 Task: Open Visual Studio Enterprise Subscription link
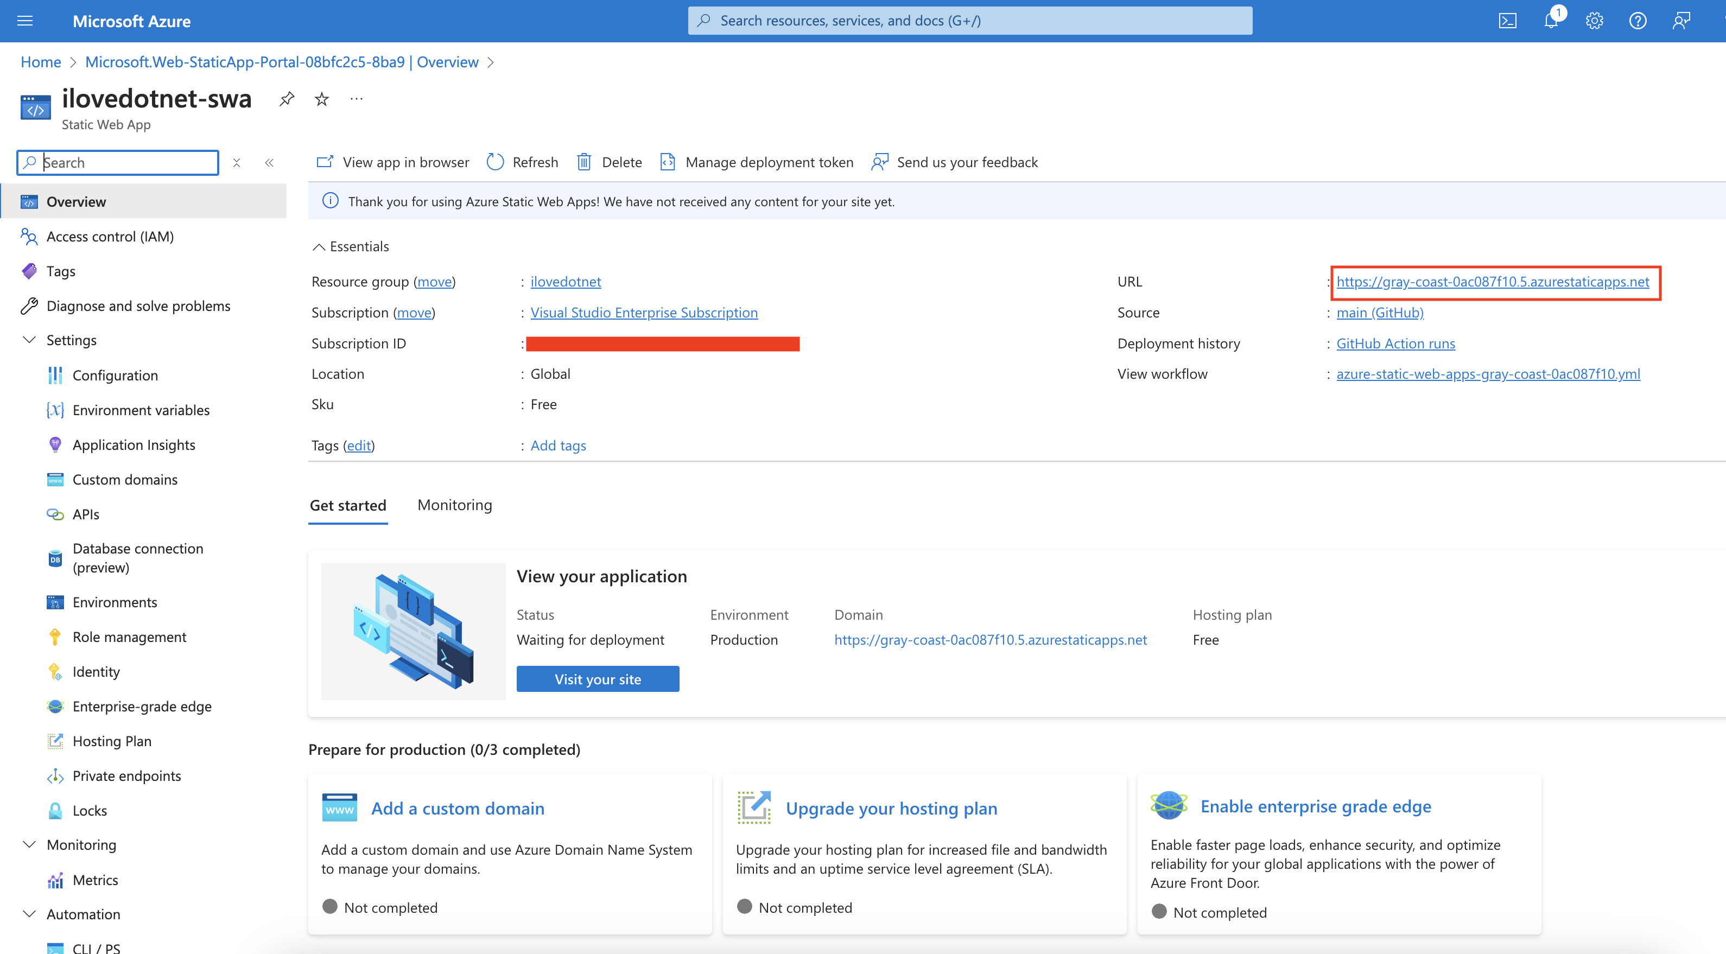(x=644, y=313)
